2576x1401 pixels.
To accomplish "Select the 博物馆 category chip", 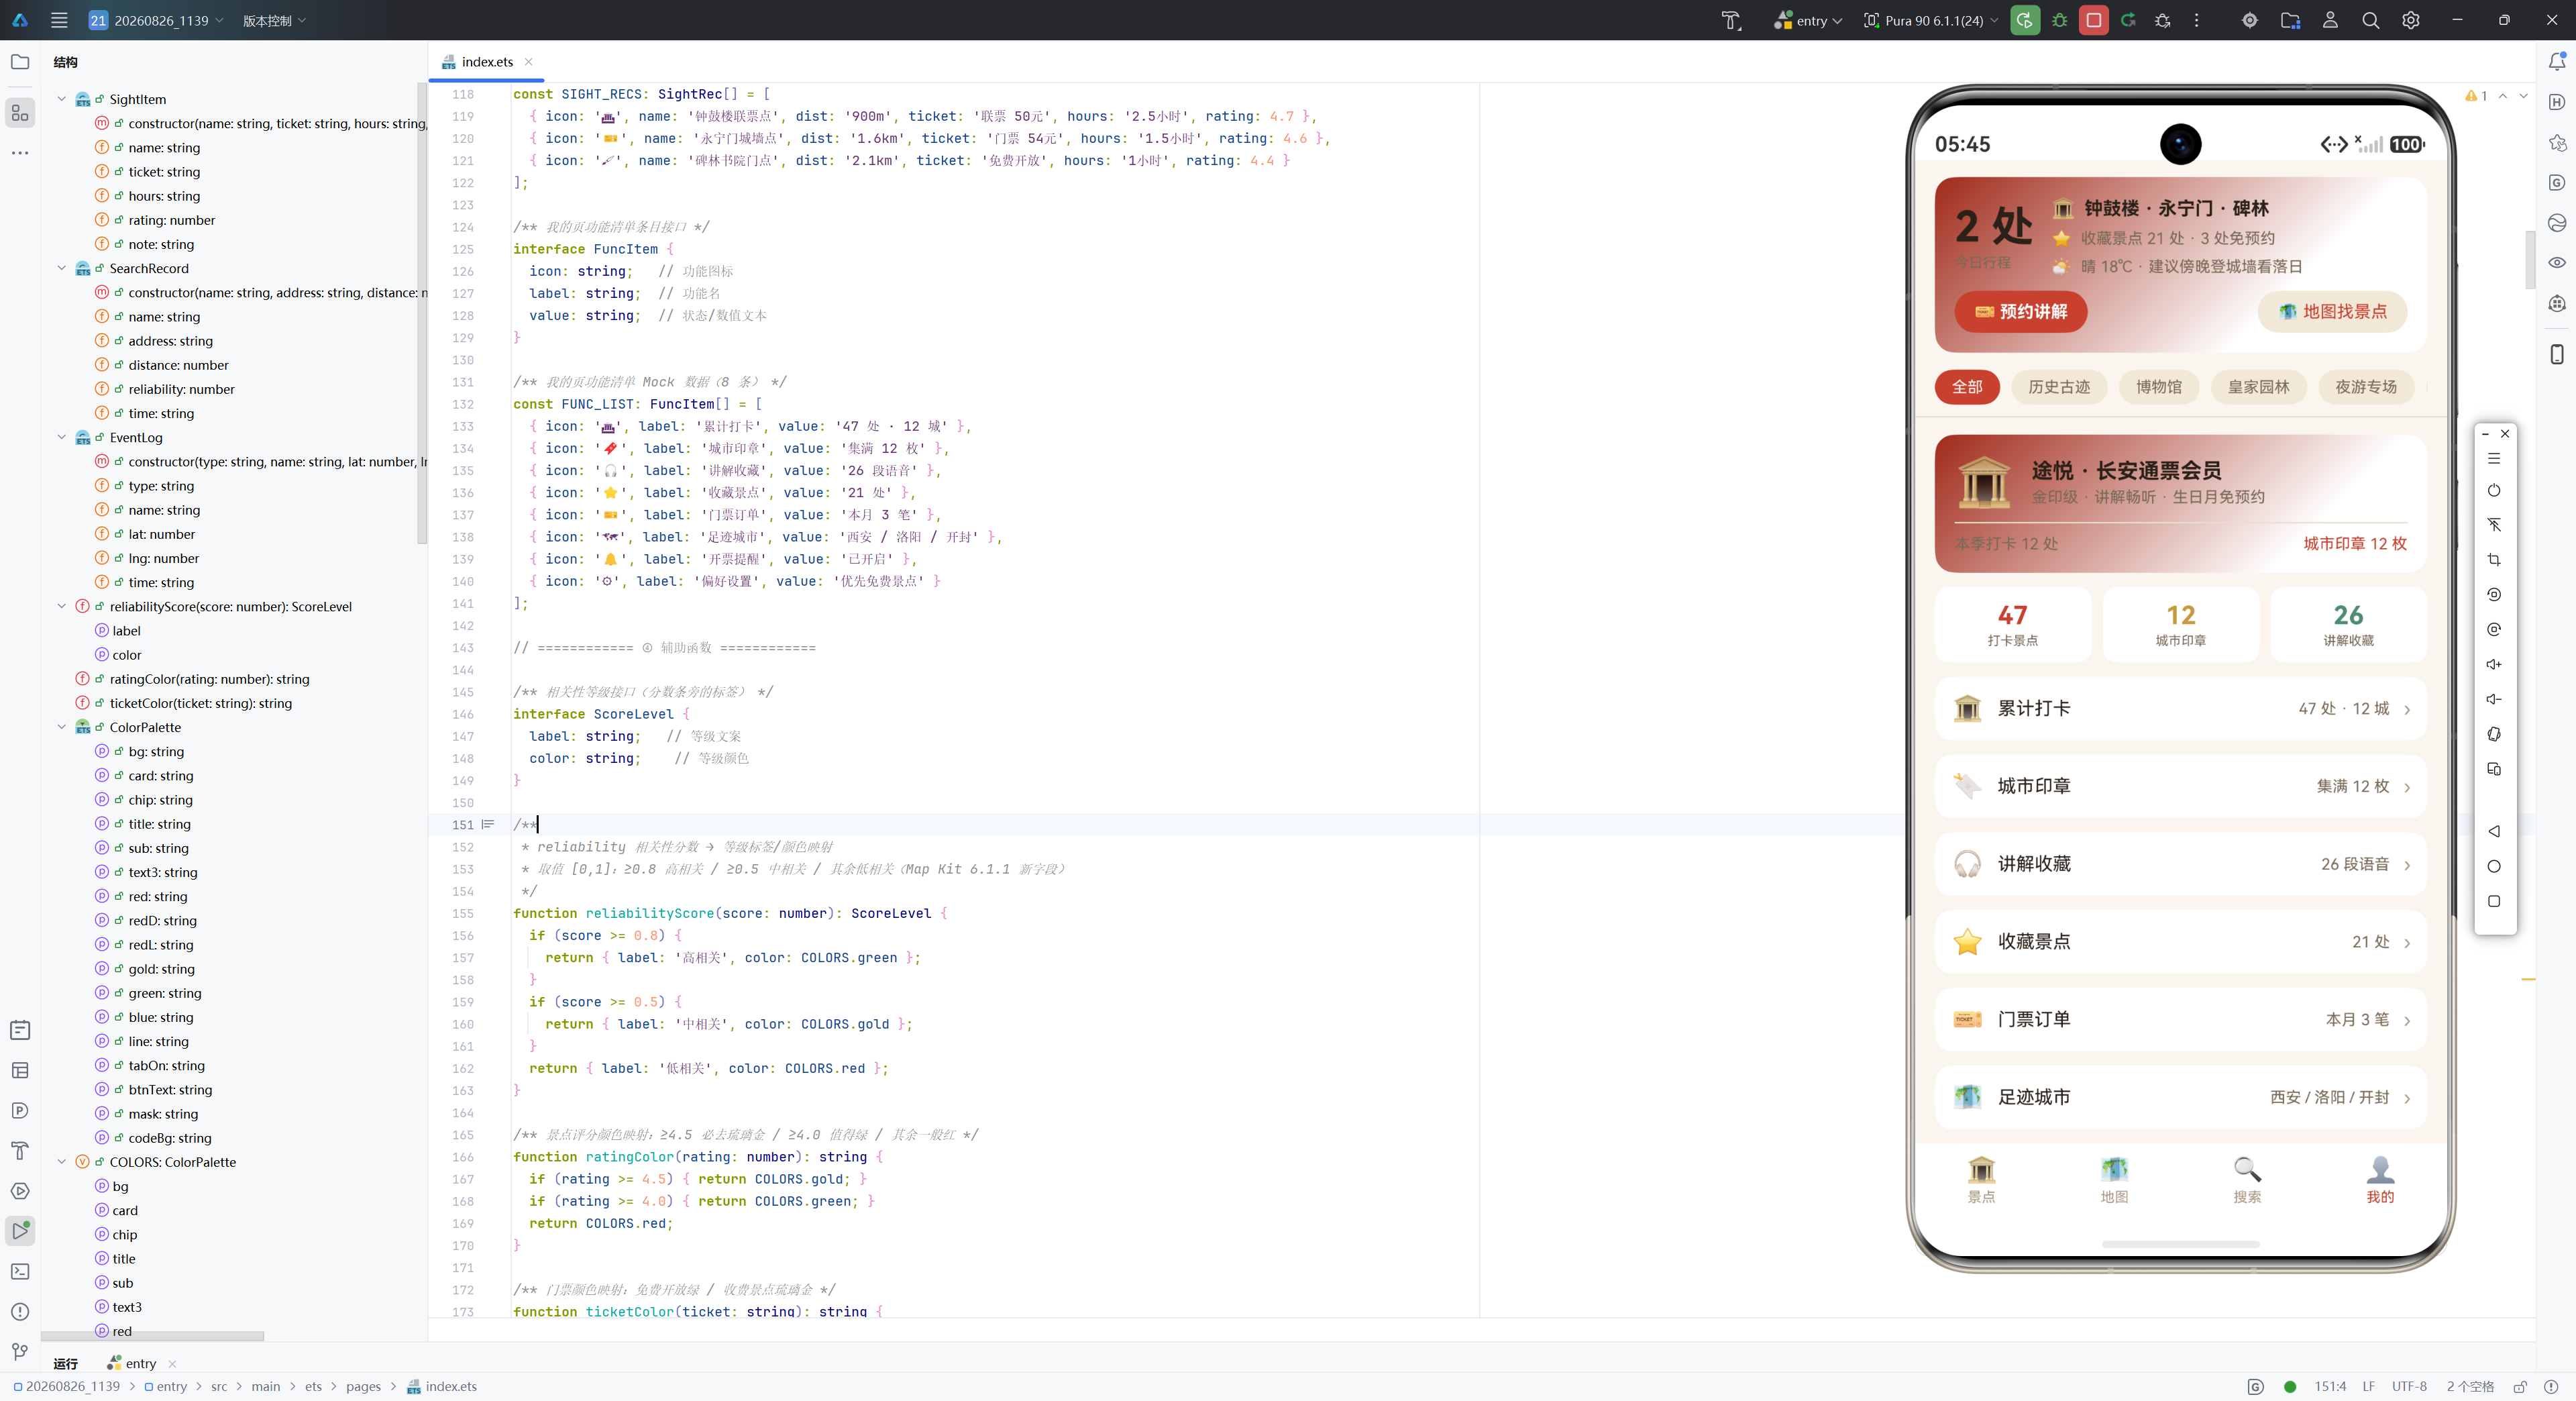I will click(x=2159, y=387).
